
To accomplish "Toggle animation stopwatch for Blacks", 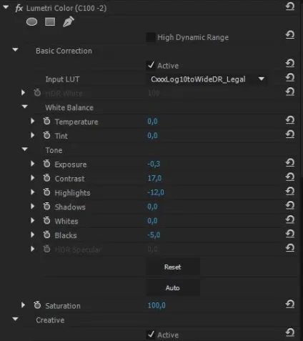I will point(46,234).
